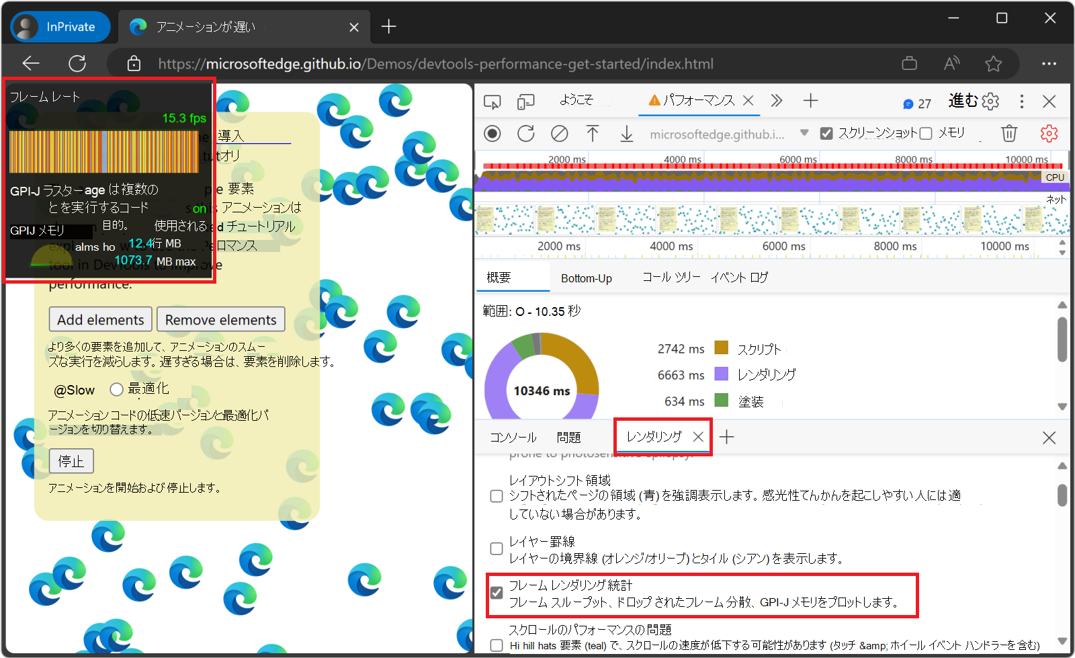Start recording with the Record button

click(x=492, y=134)
